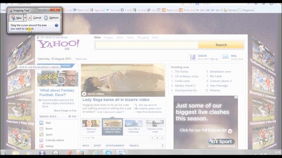Click the Mail envelope icon
The height and width of the screenshot is (158, 282).
pos(225,57)
